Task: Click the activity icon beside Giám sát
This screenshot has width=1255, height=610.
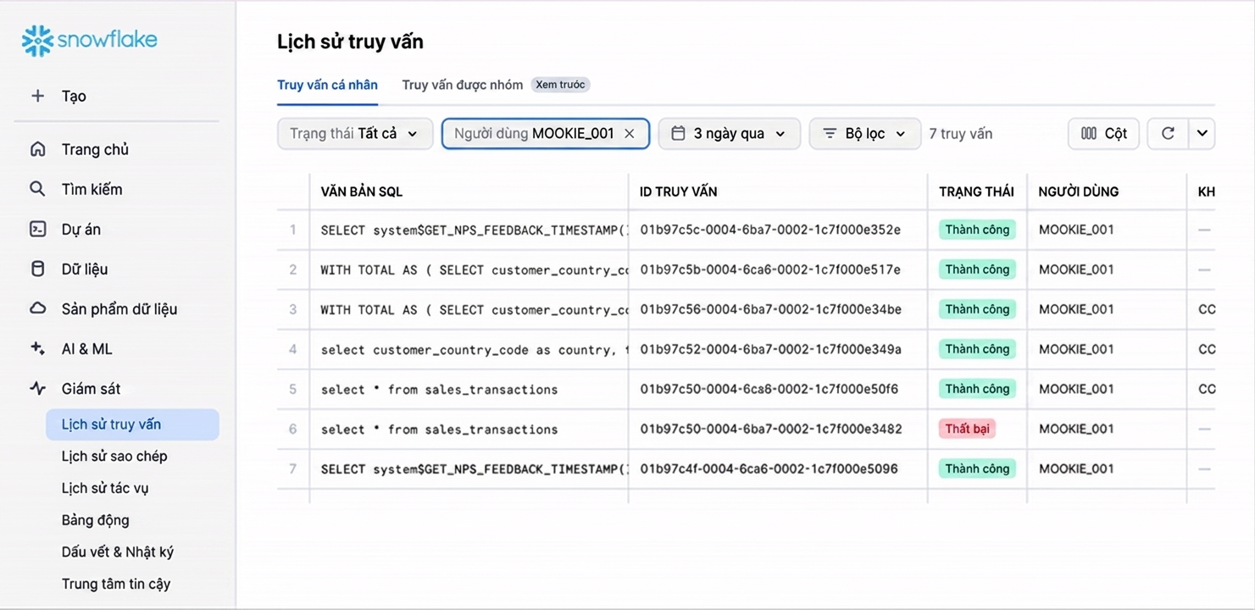Action: coord(37,388)
